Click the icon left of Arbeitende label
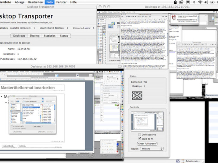The height and width of the screenshot is (163, 218). [183, 161]
